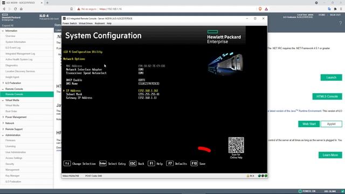This screenshot has width=345, height=194.
Task: Open the extensions puzzle icon
Action: coord(335,9)
